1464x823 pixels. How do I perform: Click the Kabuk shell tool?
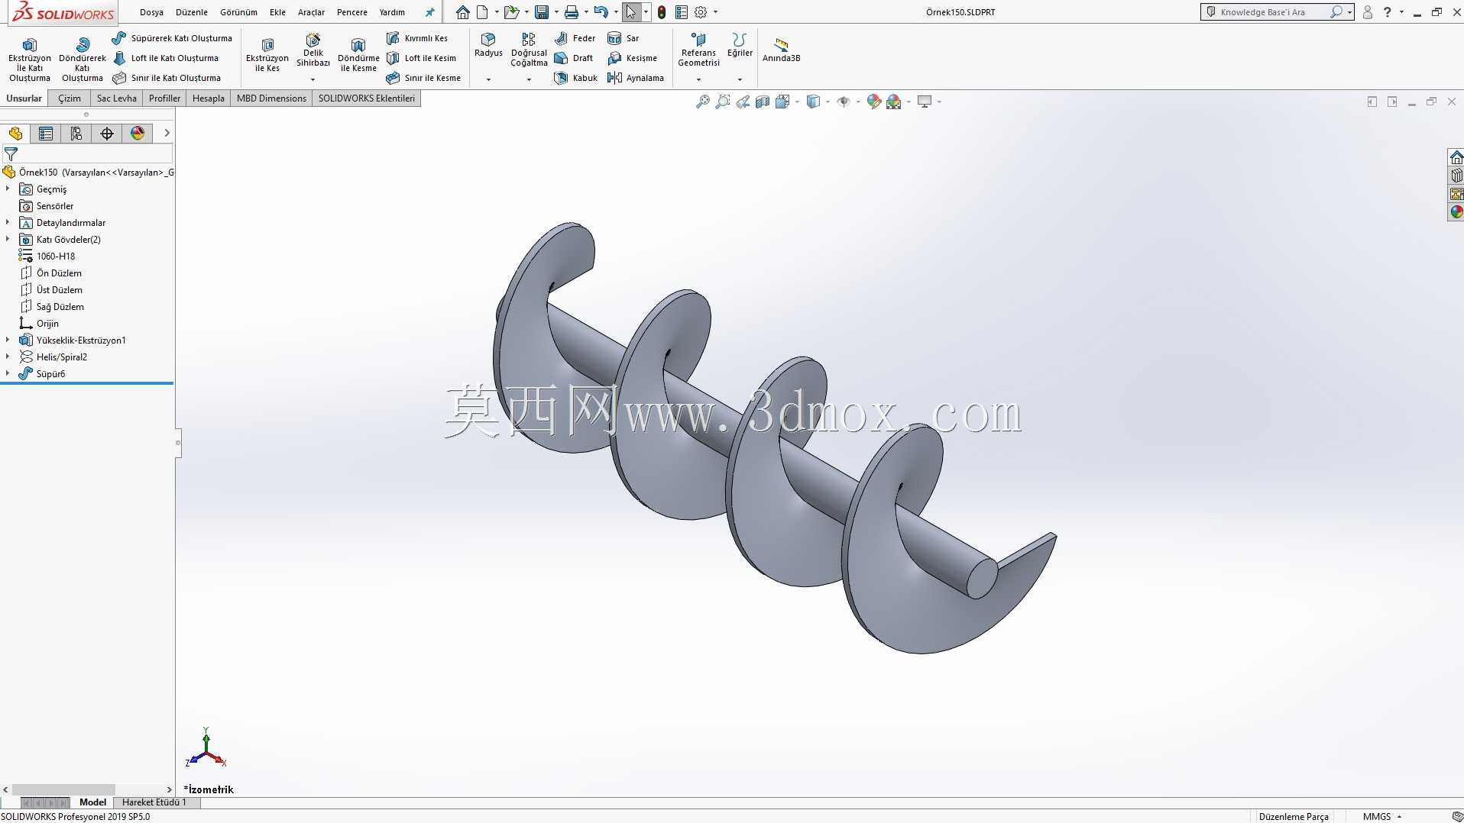pos(575,78)
